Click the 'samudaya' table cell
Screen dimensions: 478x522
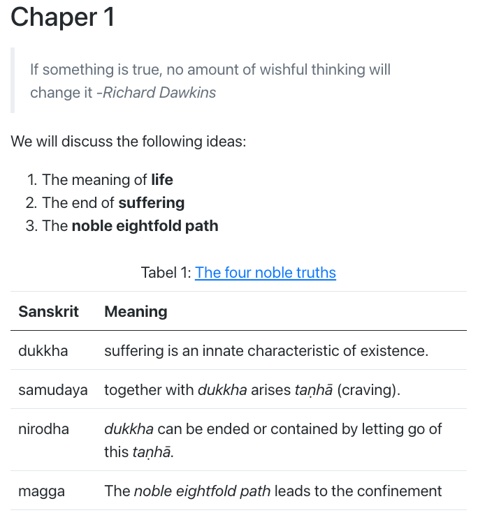[53, 390]
